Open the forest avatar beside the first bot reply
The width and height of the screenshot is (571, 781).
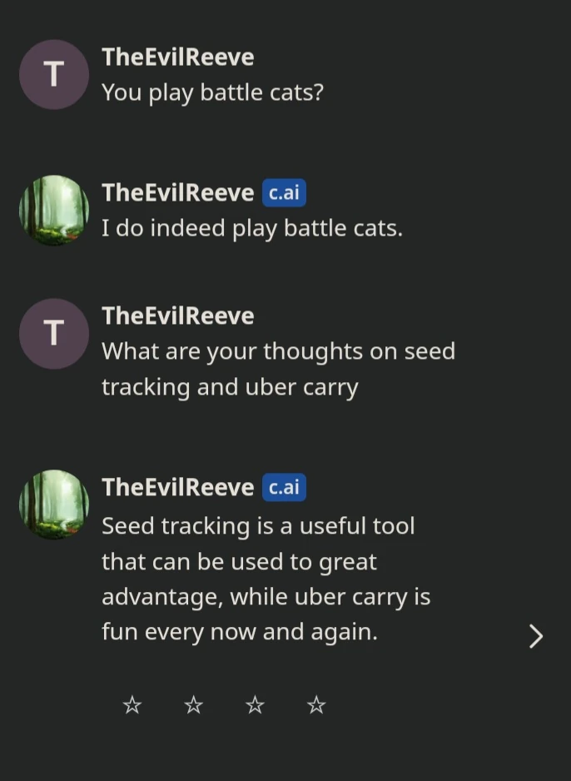coord(53,210)
